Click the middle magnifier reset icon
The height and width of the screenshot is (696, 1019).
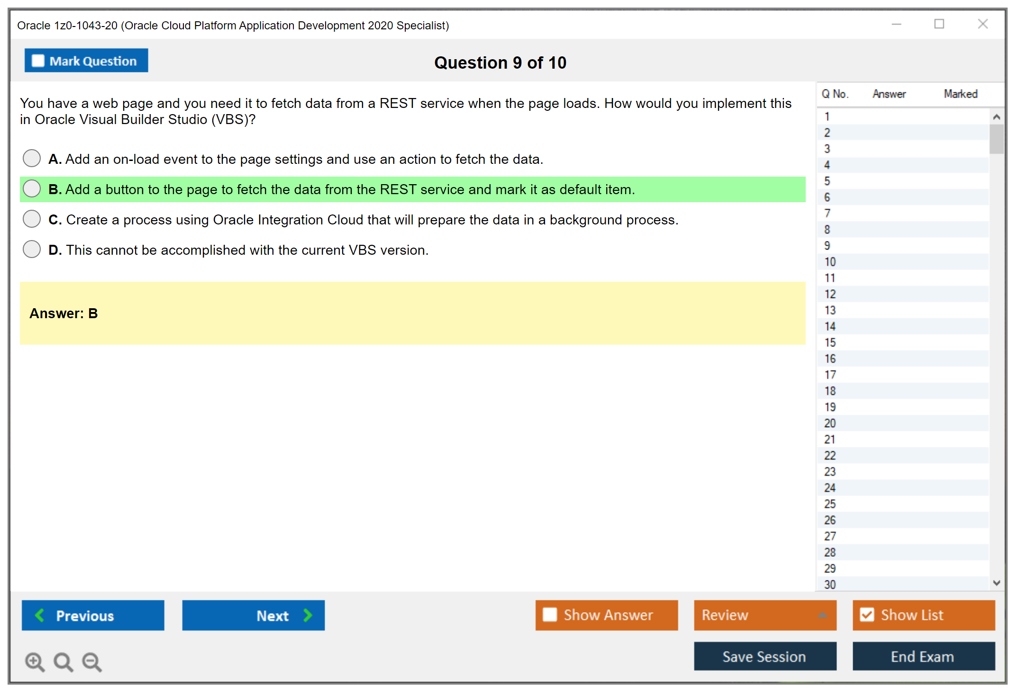coord(63,661)
